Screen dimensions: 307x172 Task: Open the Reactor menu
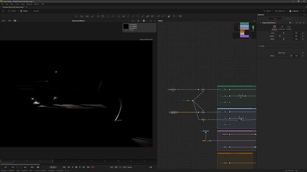click(x=36, y=4)
